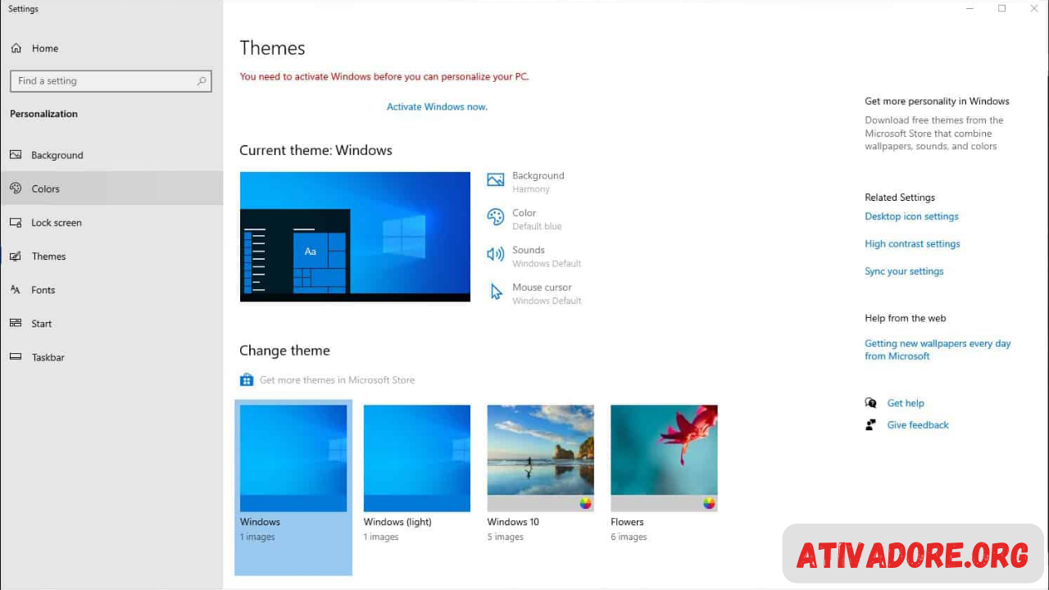Click the Color palette icon beside Default blue

point(495,217)
